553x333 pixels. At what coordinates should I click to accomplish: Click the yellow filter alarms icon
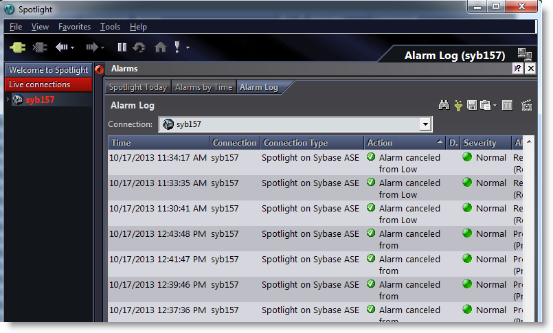tap(458, 105)
